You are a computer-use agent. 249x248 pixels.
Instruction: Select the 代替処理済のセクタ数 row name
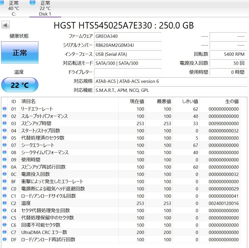pos(43,138)
